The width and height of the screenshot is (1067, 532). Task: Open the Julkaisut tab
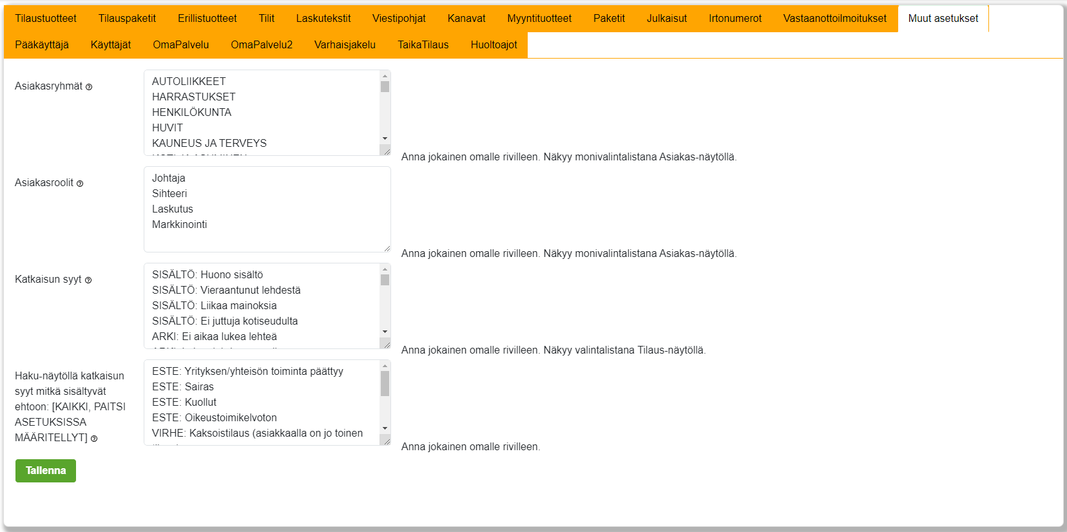tap(667, 19)
